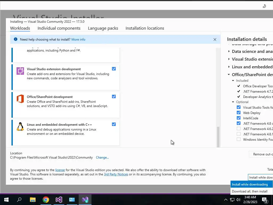Open the notification center icon

pyautogui.click(x=265, y=200)
